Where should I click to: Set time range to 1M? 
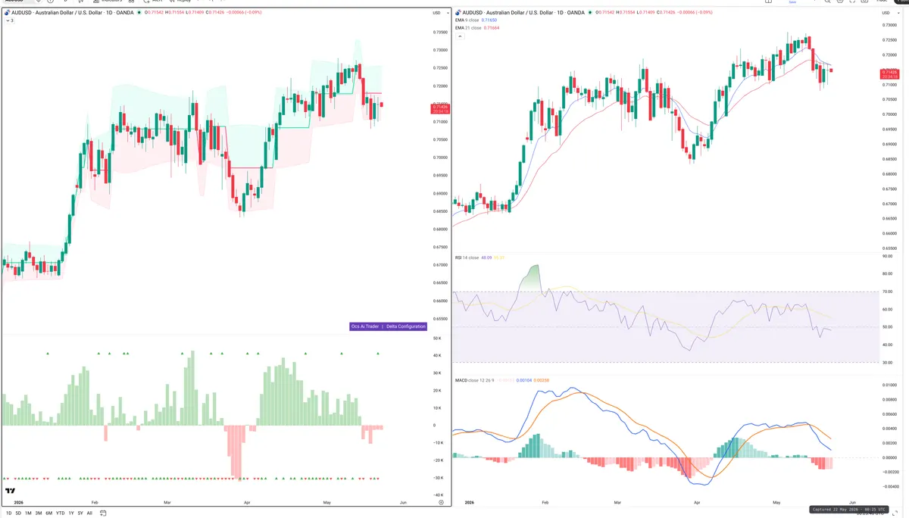28,513
